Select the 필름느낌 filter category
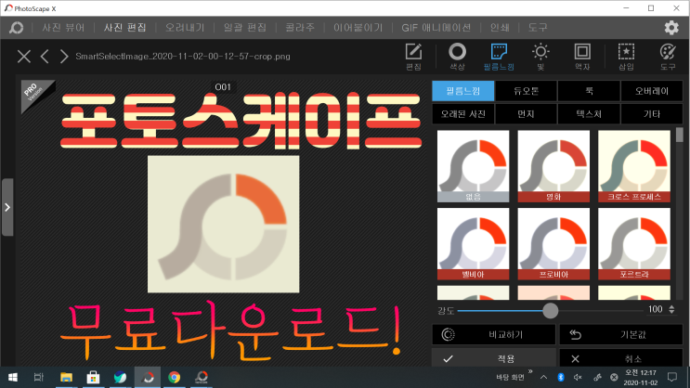The image size is (690, 388). pyautogui.click(x=463, y=91)
